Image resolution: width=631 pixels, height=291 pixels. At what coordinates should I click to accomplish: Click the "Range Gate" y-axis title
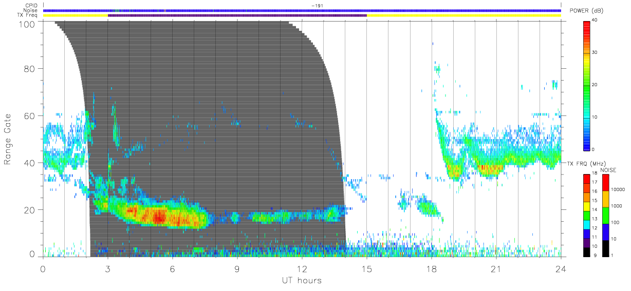[x=8, y=140]
